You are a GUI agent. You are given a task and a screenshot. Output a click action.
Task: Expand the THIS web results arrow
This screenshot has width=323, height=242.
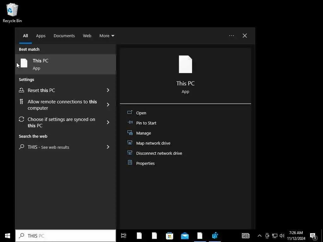(x=108, y=147)
